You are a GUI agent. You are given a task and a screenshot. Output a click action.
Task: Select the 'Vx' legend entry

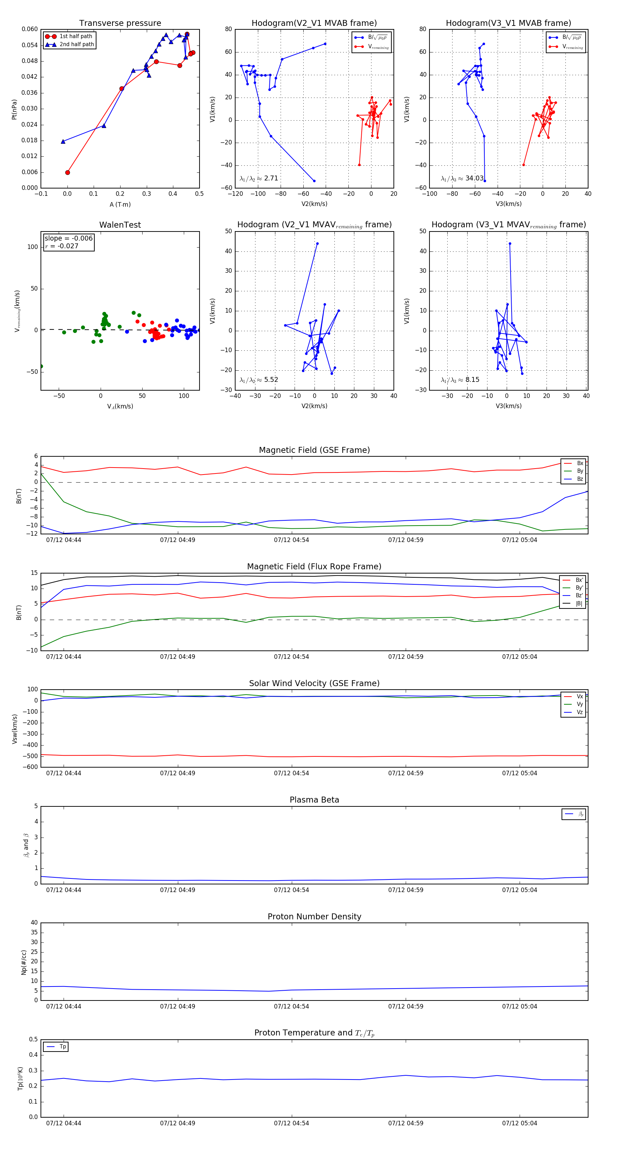[573, 697]
